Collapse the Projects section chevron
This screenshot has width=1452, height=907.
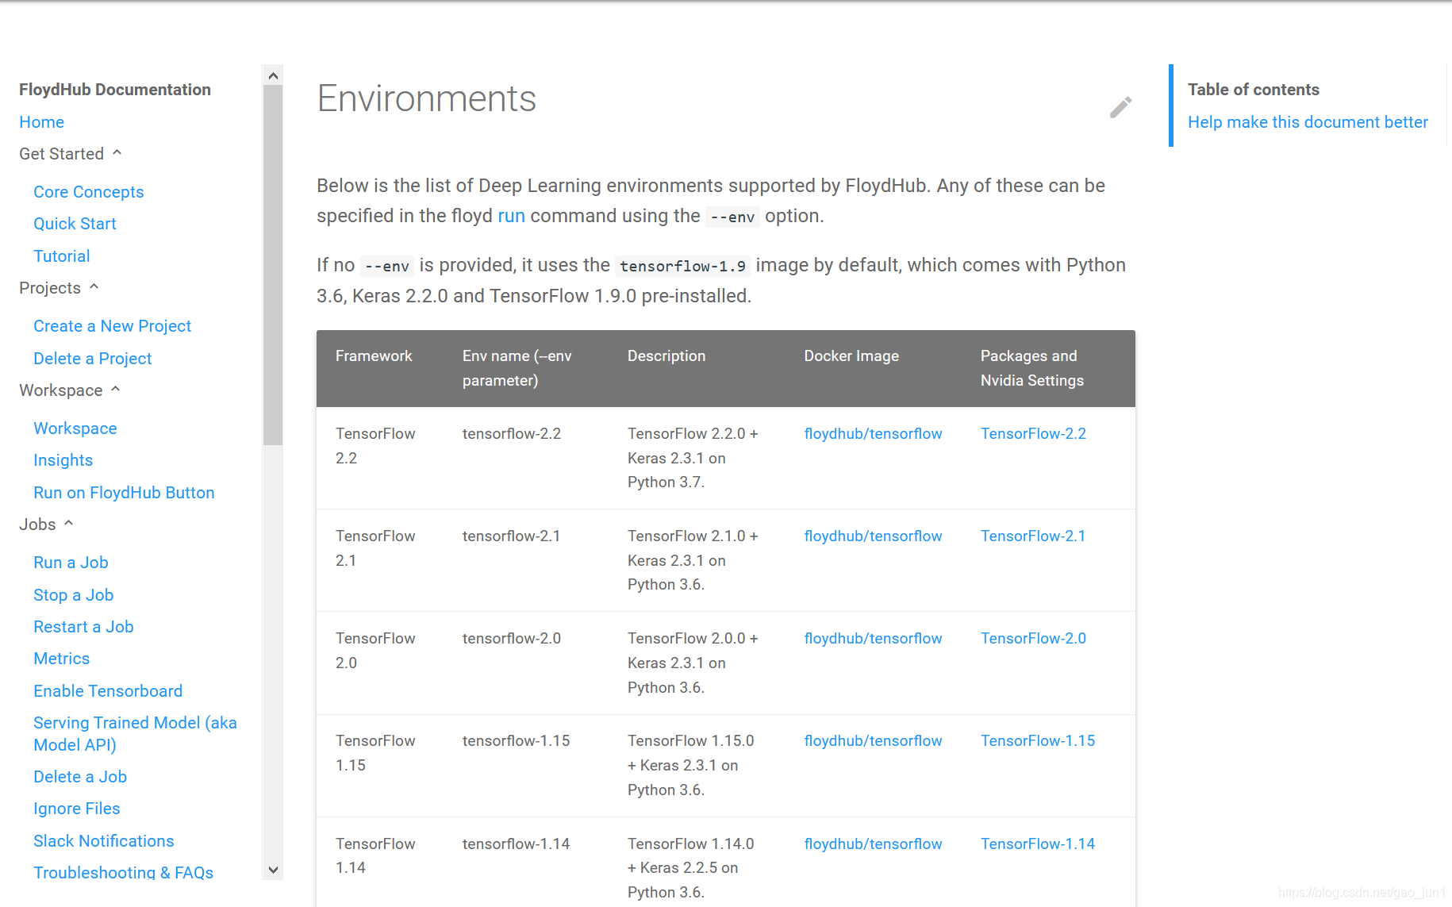tap(94, 286)
